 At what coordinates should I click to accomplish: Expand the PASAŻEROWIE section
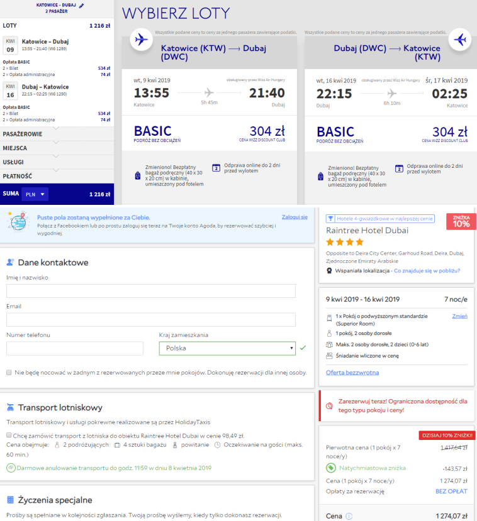[x=57, y=134]
